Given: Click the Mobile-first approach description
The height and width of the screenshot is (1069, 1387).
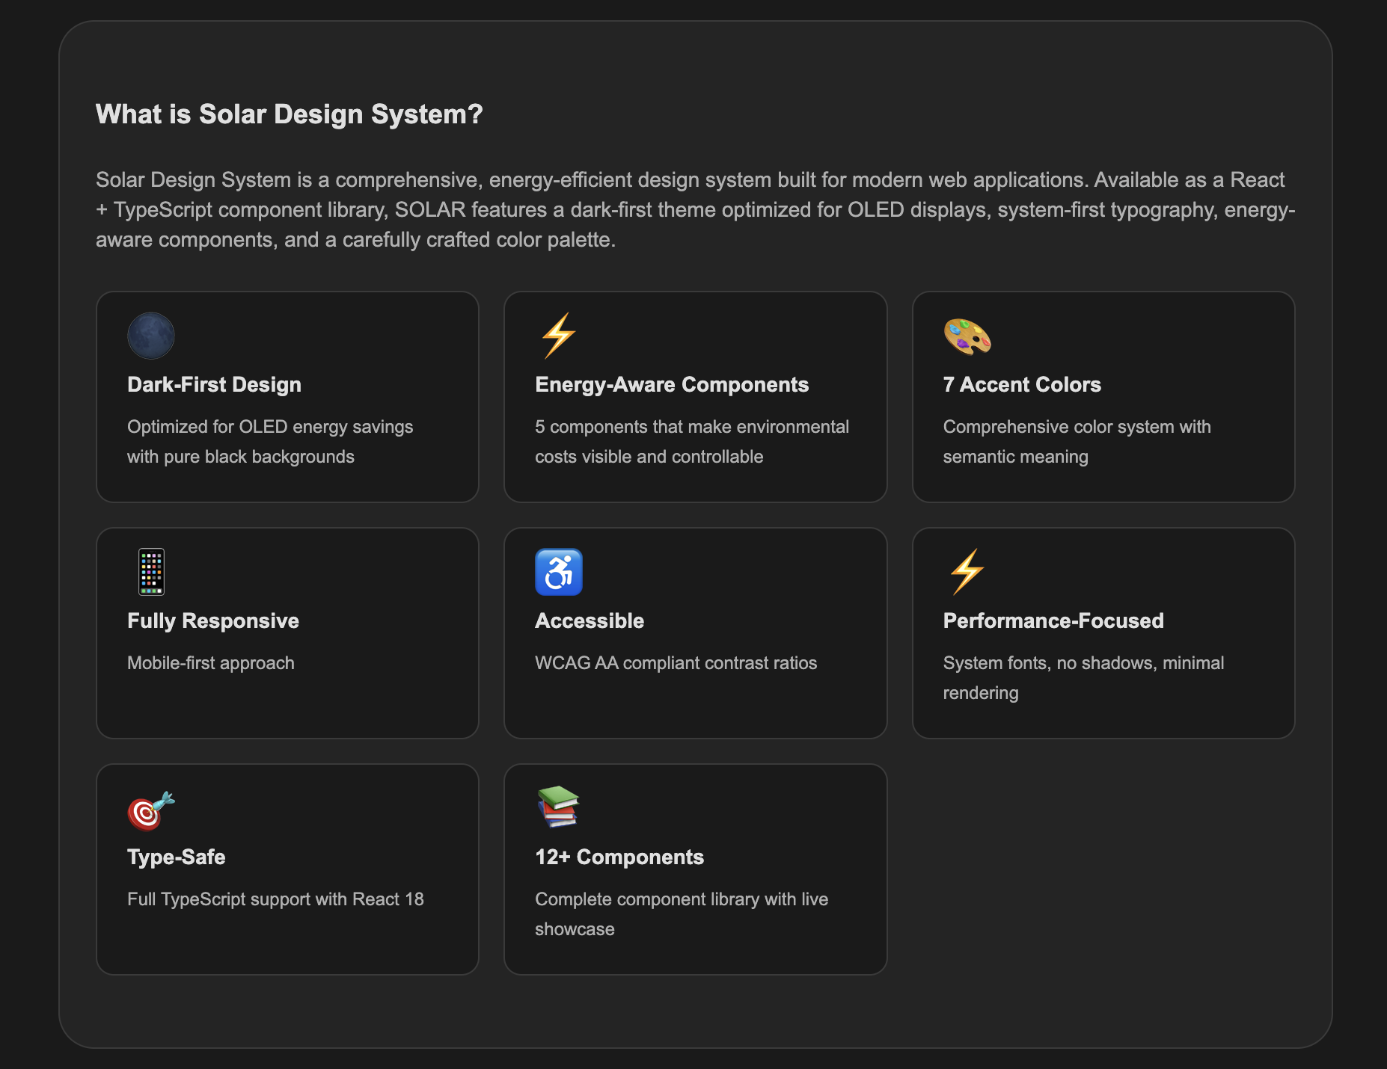Looking at the screenshot, I should [x=211, y=662].
